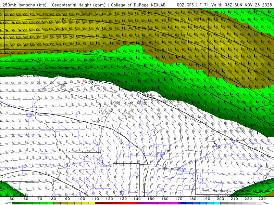
Task: Click the 'Valid: 03Z SUN NOV 23 2025' text
Action: pyautogui.click(x=242, y=5)
